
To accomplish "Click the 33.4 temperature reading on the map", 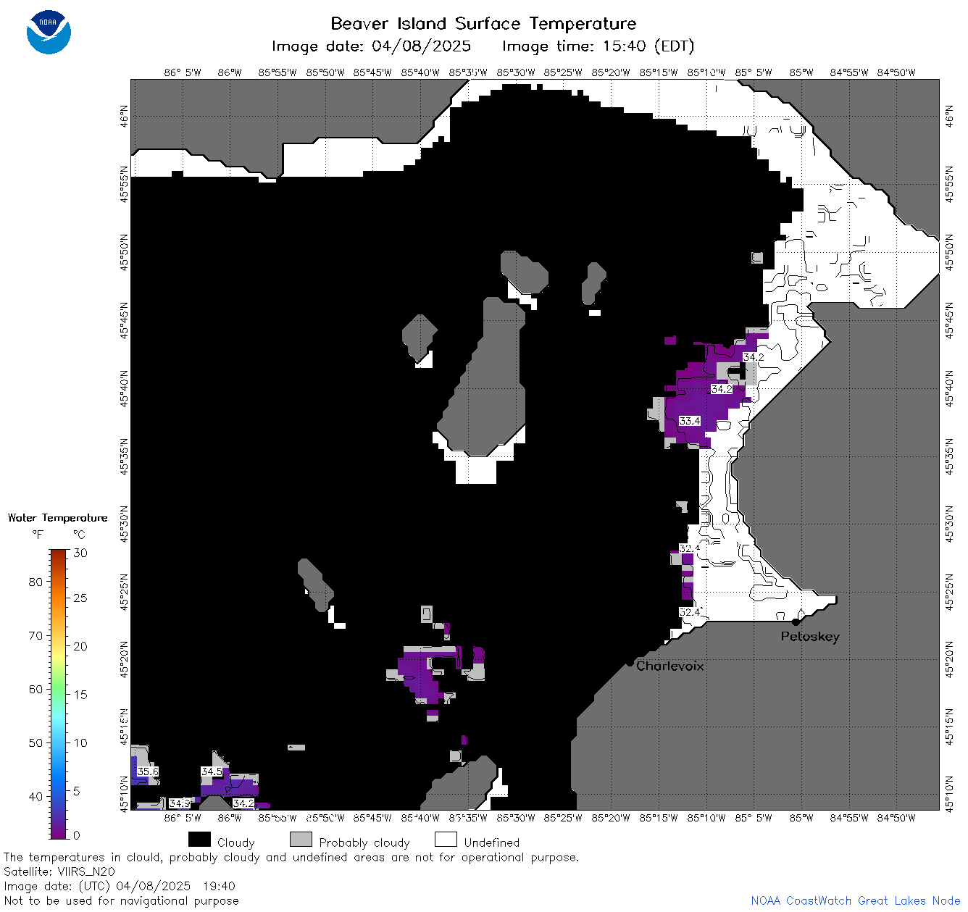I will (x=690, y=421).
